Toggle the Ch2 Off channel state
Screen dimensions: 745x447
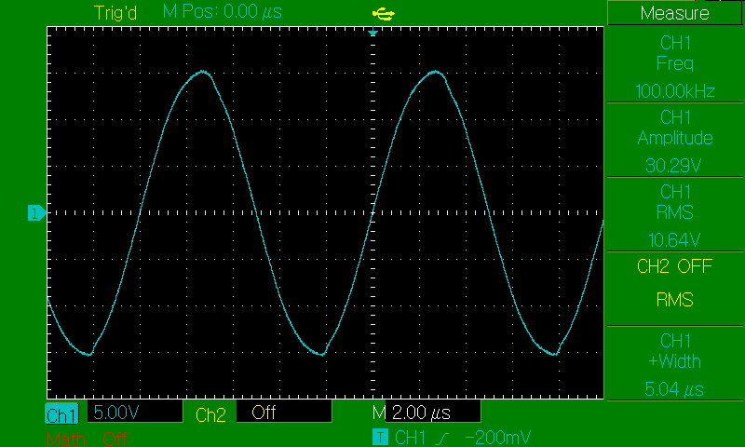pyautogui.click(x=264, y=413)
